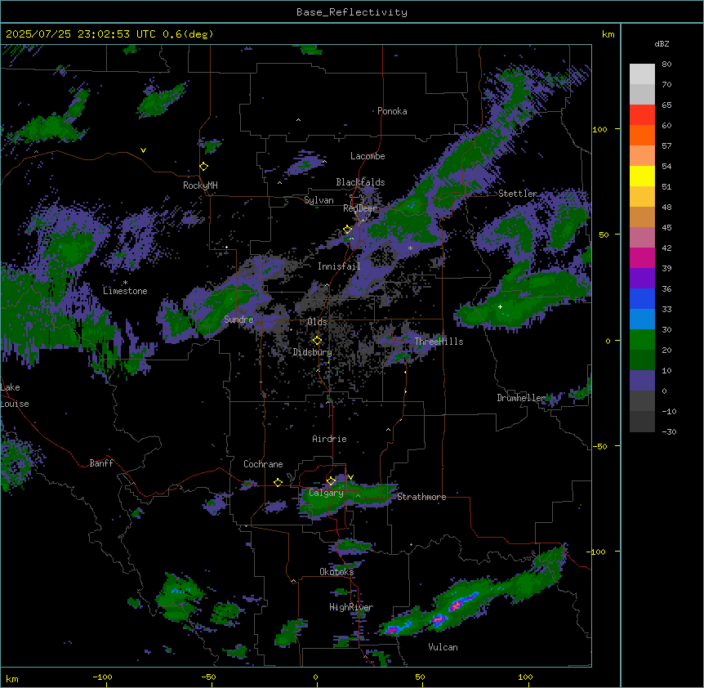Click the ThreeHills label
This screenshot has width=704, height=688.
click(x=439, y=342)
